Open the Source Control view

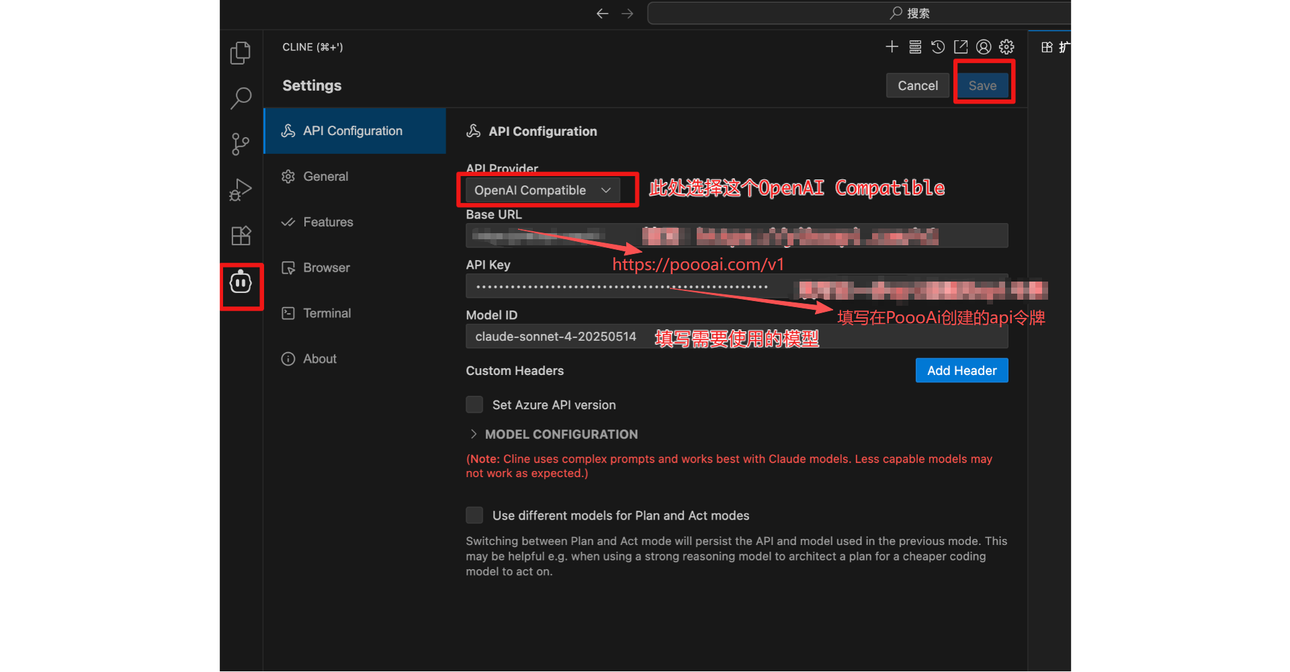pos(241,144)
